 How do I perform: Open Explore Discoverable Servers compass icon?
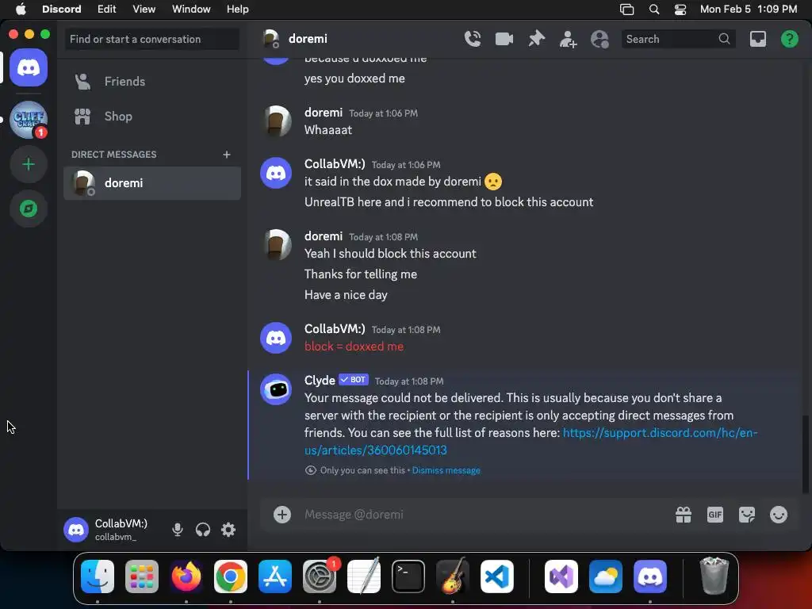(29, 209)
